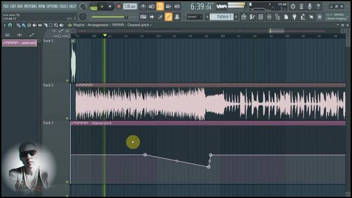Click the render/export scissors icon
The width and height of the screenshot is (352, 198).
pyautogui.click(x=301, y=7)
